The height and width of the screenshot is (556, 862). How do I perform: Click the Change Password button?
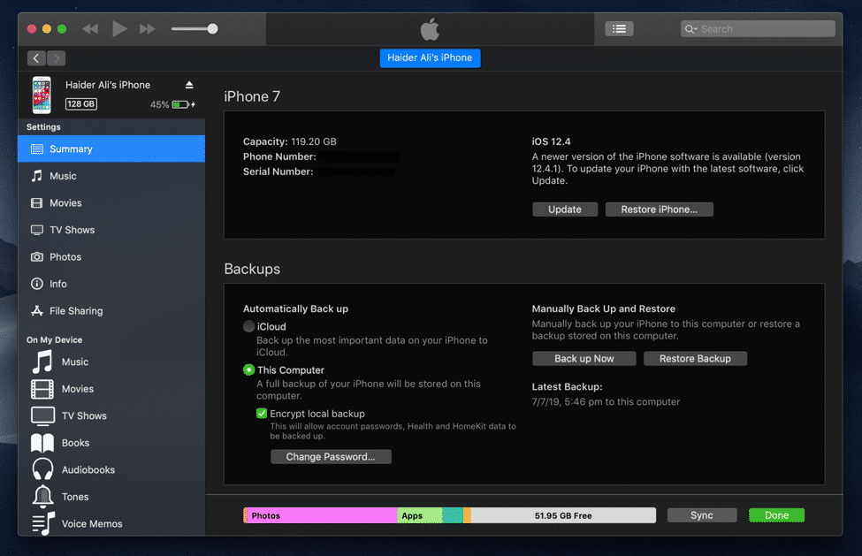point(331,456)
